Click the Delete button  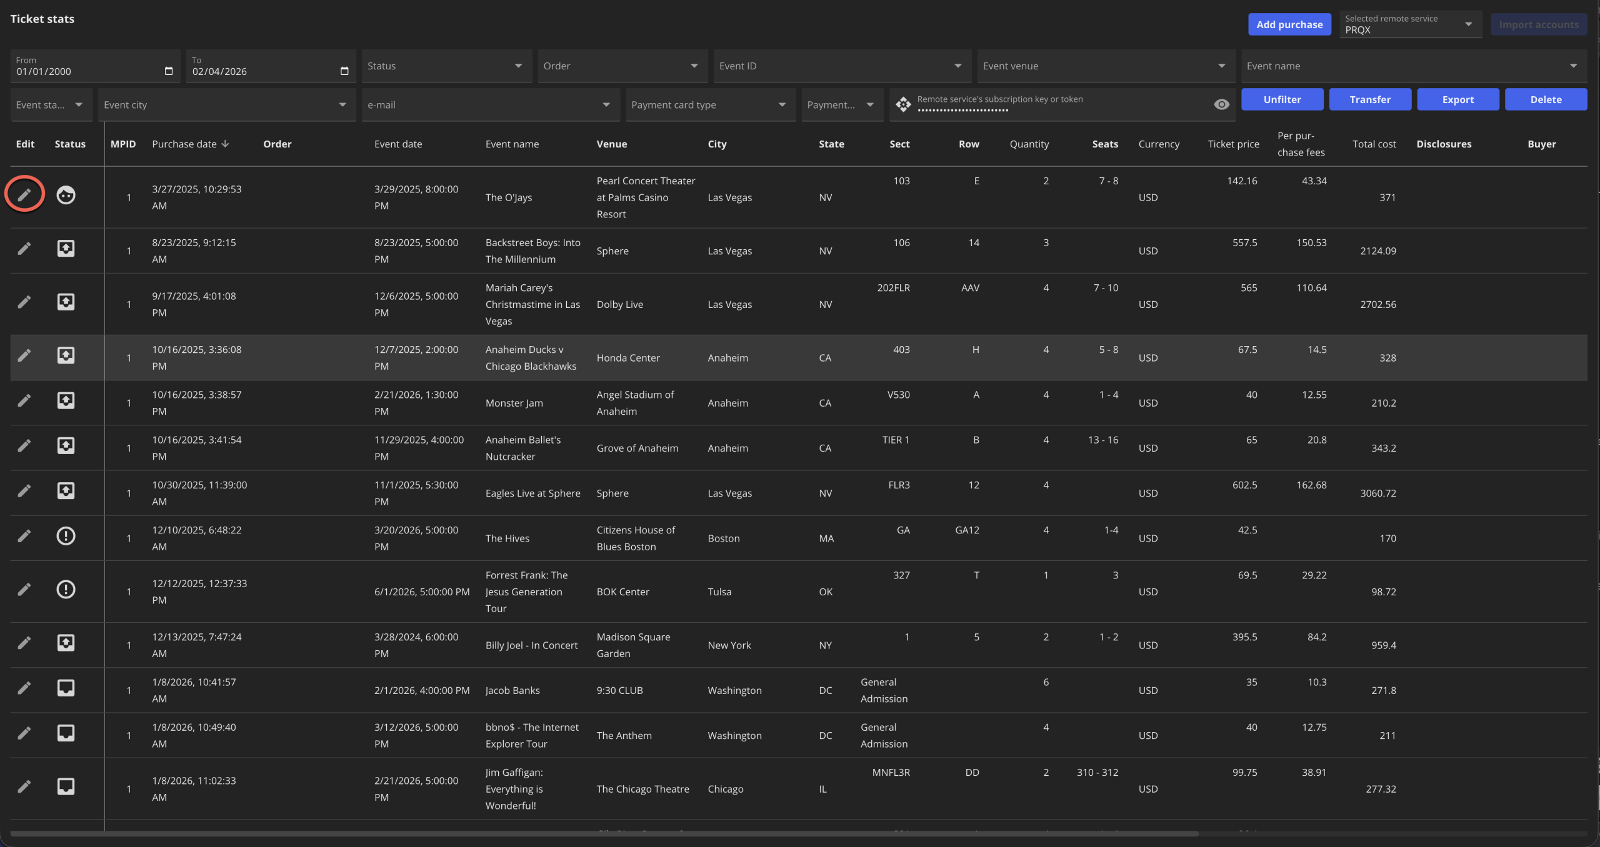coord(1545,99)
